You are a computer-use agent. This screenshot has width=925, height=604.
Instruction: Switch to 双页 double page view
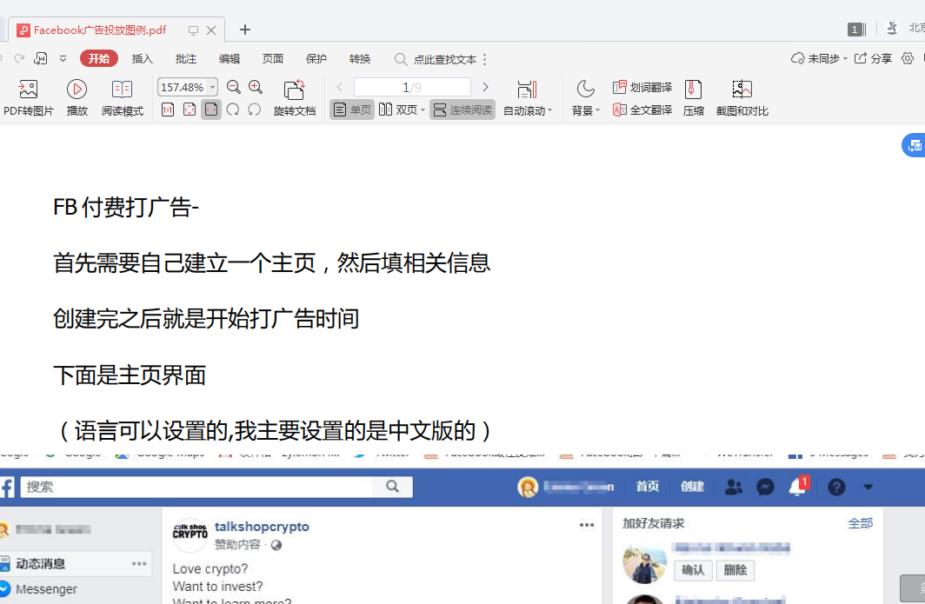pyautogui.click(x=398, y=110)
